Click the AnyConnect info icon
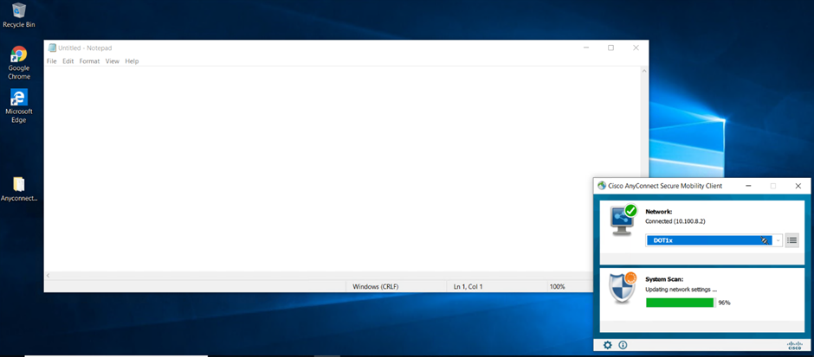Viewport: 814px width, 357px height. pos(623,345)
